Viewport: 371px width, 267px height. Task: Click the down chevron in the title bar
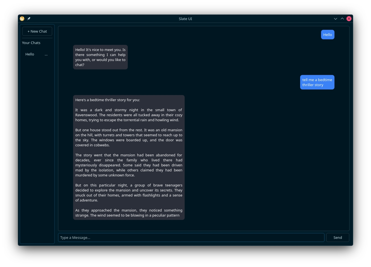[x=336, y=19]
